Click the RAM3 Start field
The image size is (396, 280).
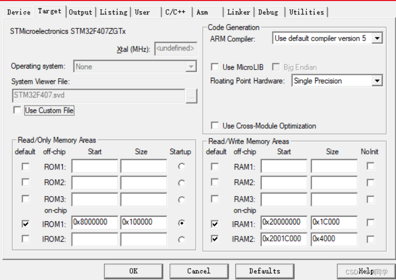click(284, 200)
